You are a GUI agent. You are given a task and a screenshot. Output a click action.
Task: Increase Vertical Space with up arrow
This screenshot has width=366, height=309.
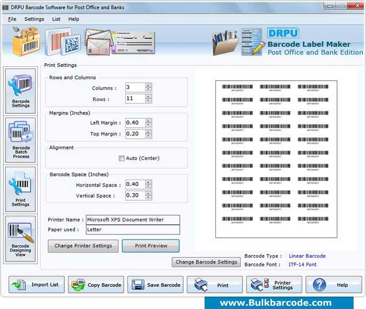[x=148, y=194]
